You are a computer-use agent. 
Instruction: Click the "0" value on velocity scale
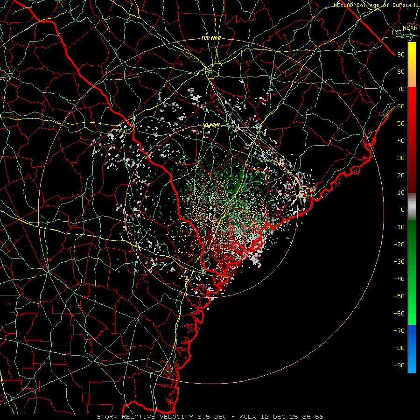coord(403,210)
